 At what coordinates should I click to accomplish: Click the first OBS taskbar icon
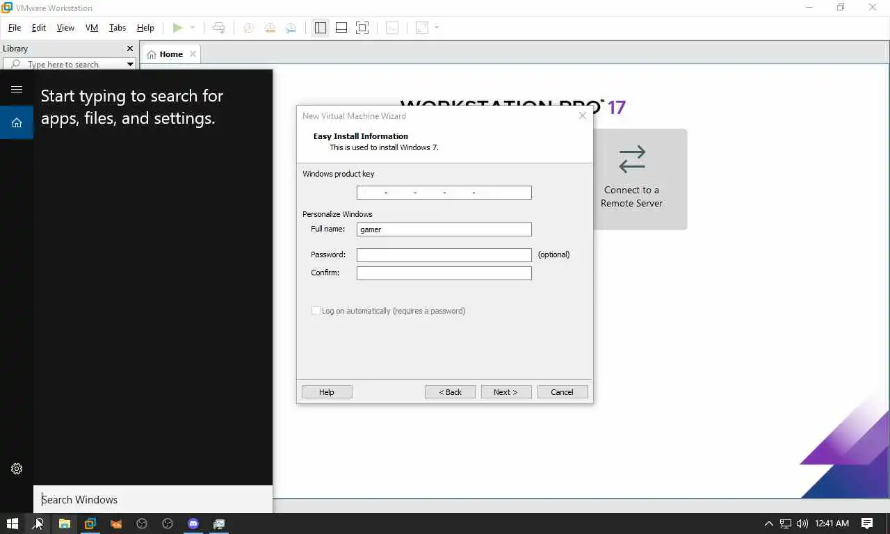pyautogui.click(x=142, y=524)
